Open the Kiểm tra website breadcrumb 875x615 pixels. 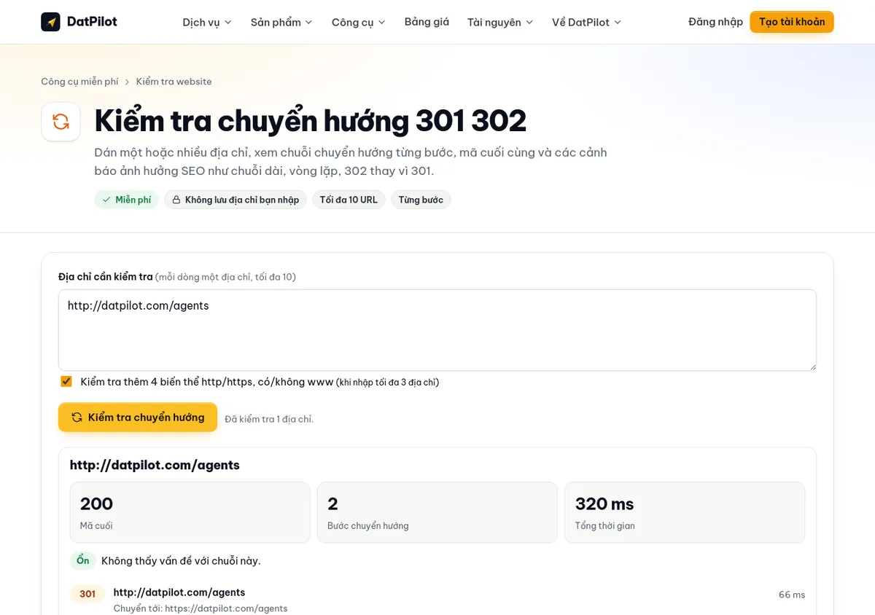174,82
